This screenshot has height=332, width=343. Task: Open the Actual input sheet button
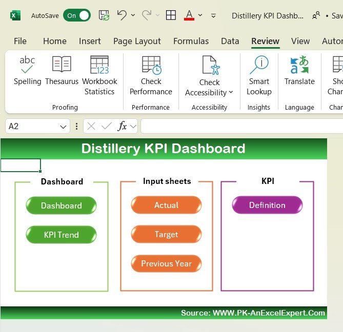coord(166,205)
